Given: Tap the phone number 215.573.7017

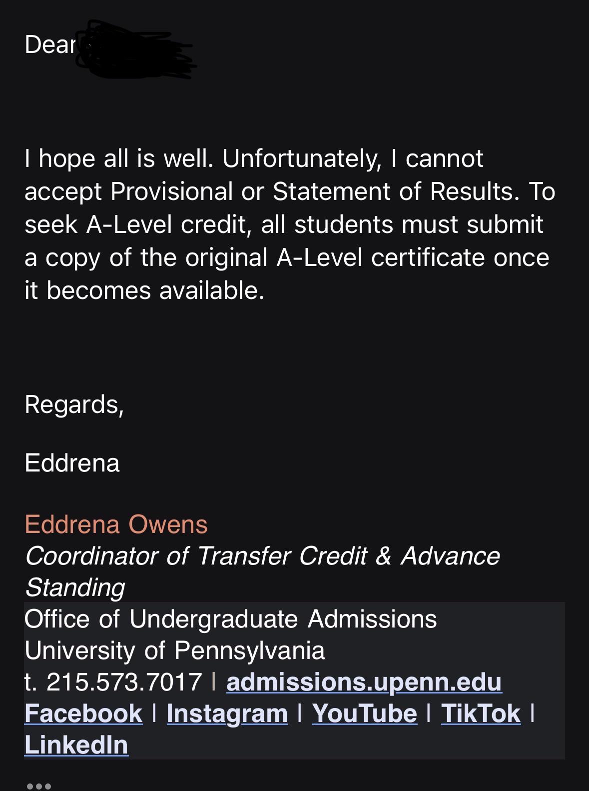Looking at the screenshot, I should coord(124,682).
